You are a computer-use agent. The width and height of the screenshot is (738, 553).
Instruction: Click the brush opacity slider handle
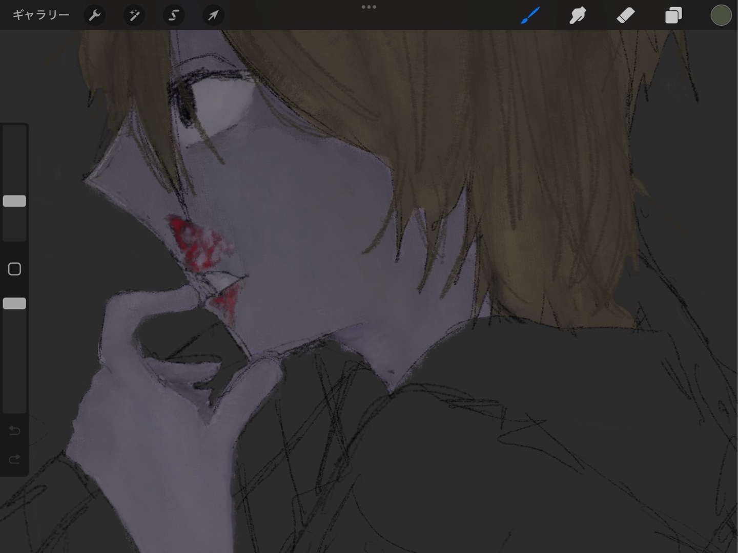click(14, 304)
